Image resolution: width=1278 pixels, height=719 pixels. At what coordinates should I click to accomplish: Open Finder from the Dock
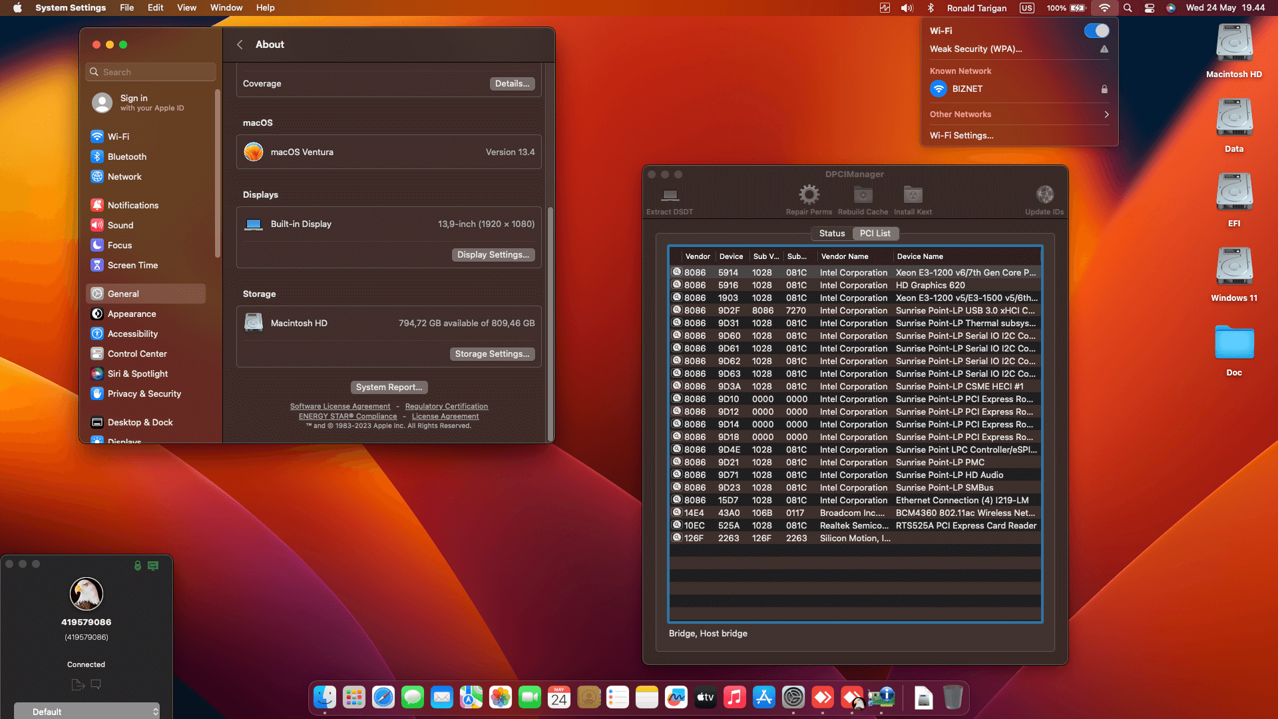(x=325, y=697)
